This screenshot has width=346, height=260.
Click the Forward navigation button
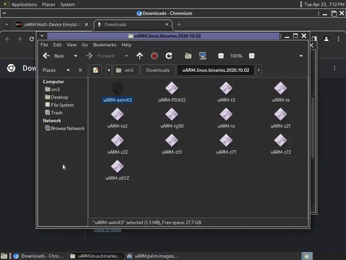(x=100, y=56)
